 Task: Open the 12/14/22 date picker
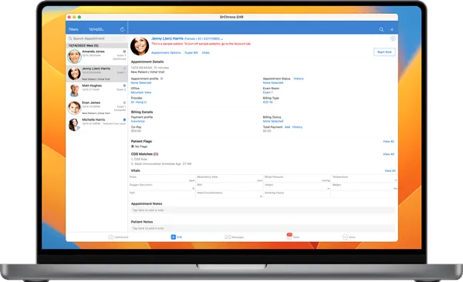tap(96, 29)
